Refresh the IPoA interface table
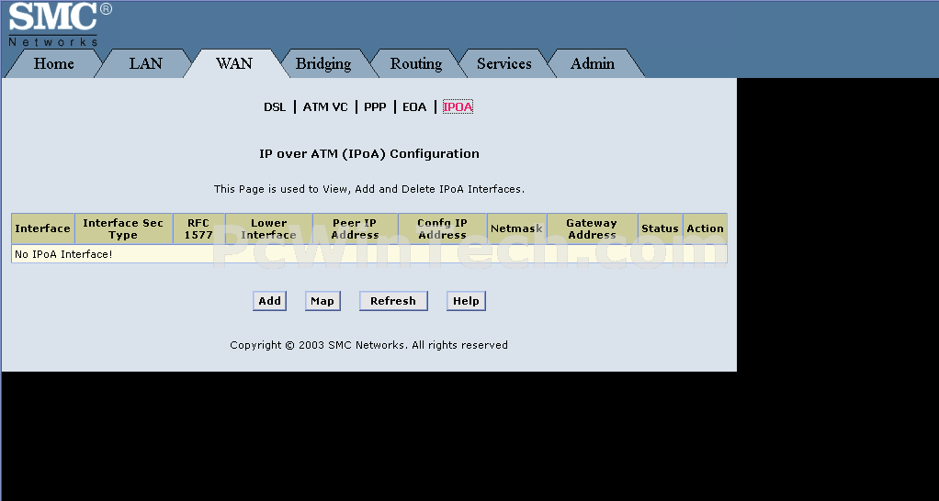Viewport: 939px width, 501px height. [x=393, y=301]
